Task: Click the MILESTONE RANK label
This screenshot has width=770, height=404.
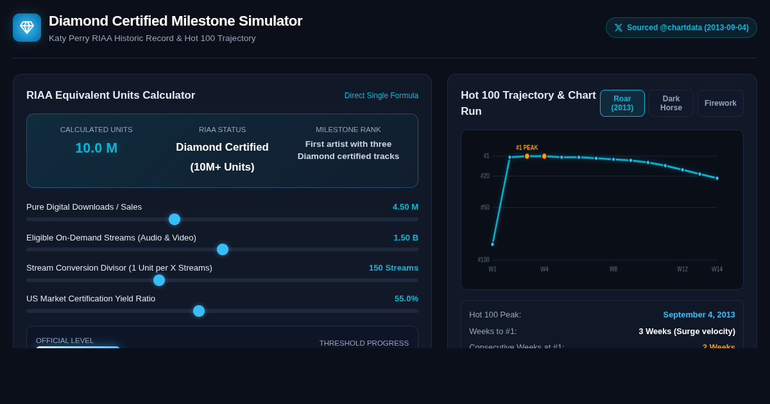Action: coord(348,130)
